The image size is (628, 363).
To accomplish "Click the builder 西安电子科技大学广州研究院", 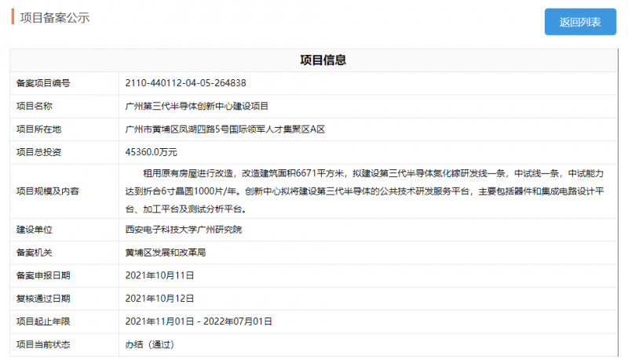I will click(x=184, y=230).
